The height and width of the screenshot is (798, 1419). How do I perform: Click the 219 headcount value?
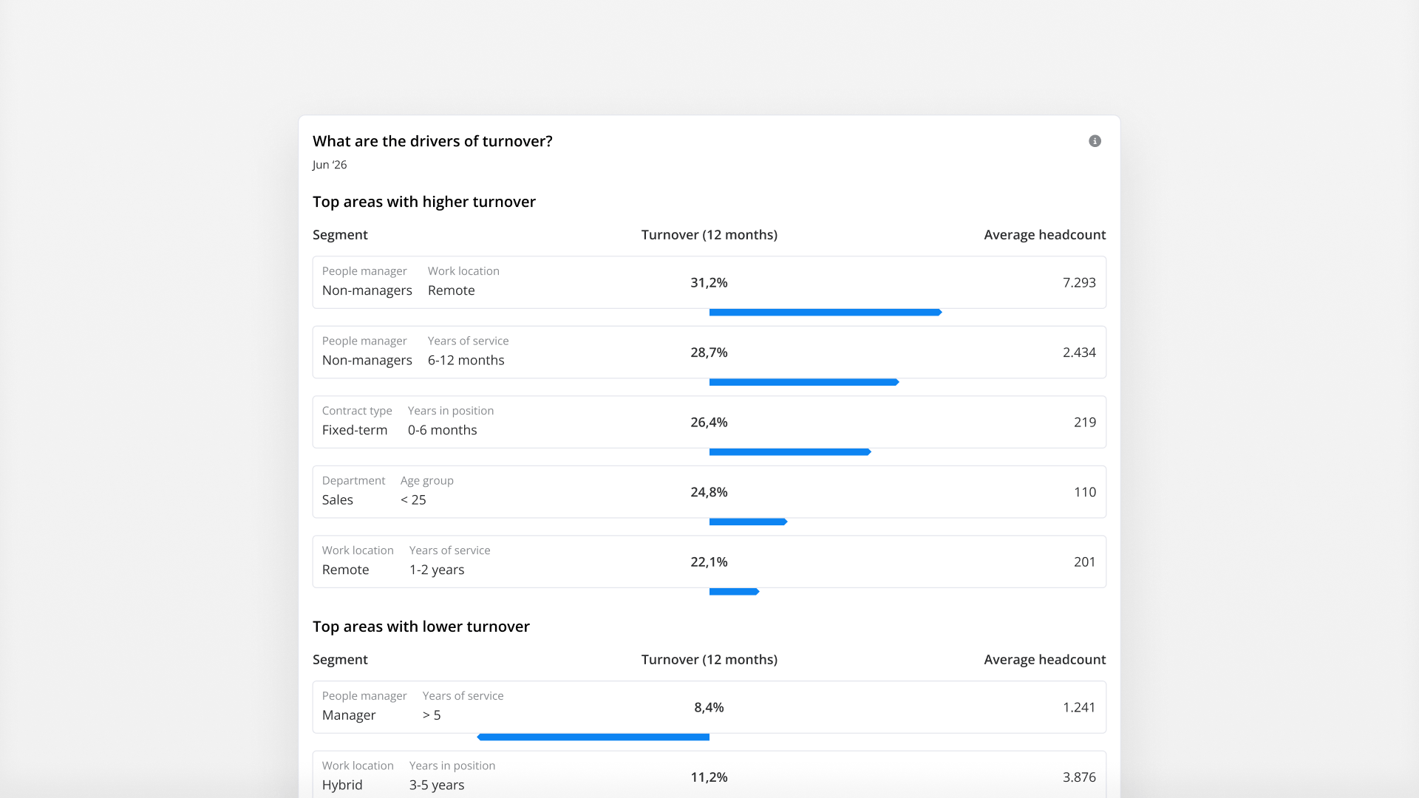pos(1085,422)
